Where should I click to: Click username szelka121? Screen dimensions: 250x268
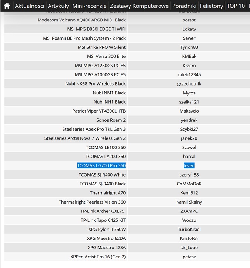pyautogui.click(x=189, y=102)
